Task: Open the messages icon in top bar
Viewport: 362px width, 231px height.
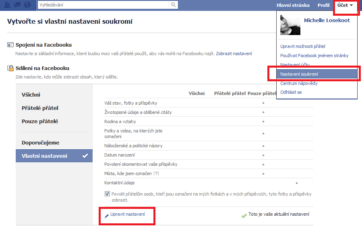Action: [17, 5]
